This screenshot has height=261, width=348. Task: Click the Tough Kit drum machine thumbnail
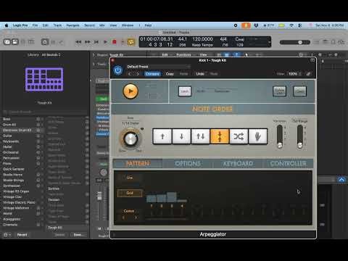click(44, 79)
